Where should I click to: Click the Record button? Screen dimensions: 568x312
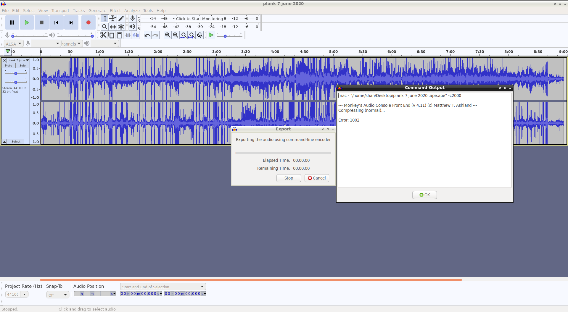click(x=88, y=22)
